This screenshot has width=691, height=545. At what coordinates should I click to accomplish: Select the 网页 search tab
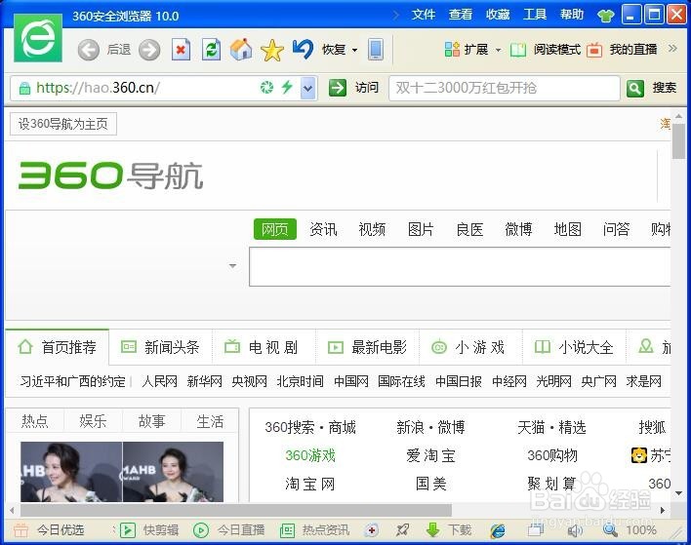(x=275, y=229)
